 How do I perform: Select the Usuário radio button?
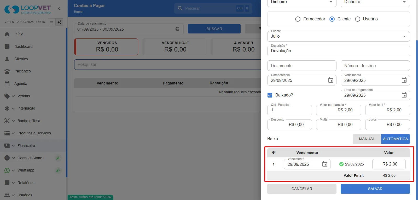coord(357,19)
